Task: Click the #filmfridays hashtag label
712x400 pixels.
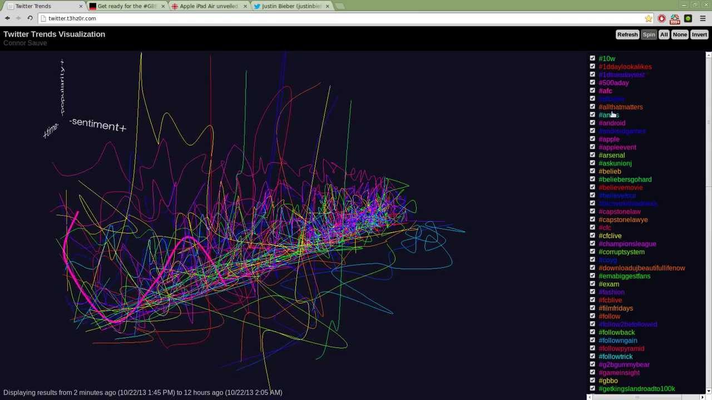Action: pos(616,308)
